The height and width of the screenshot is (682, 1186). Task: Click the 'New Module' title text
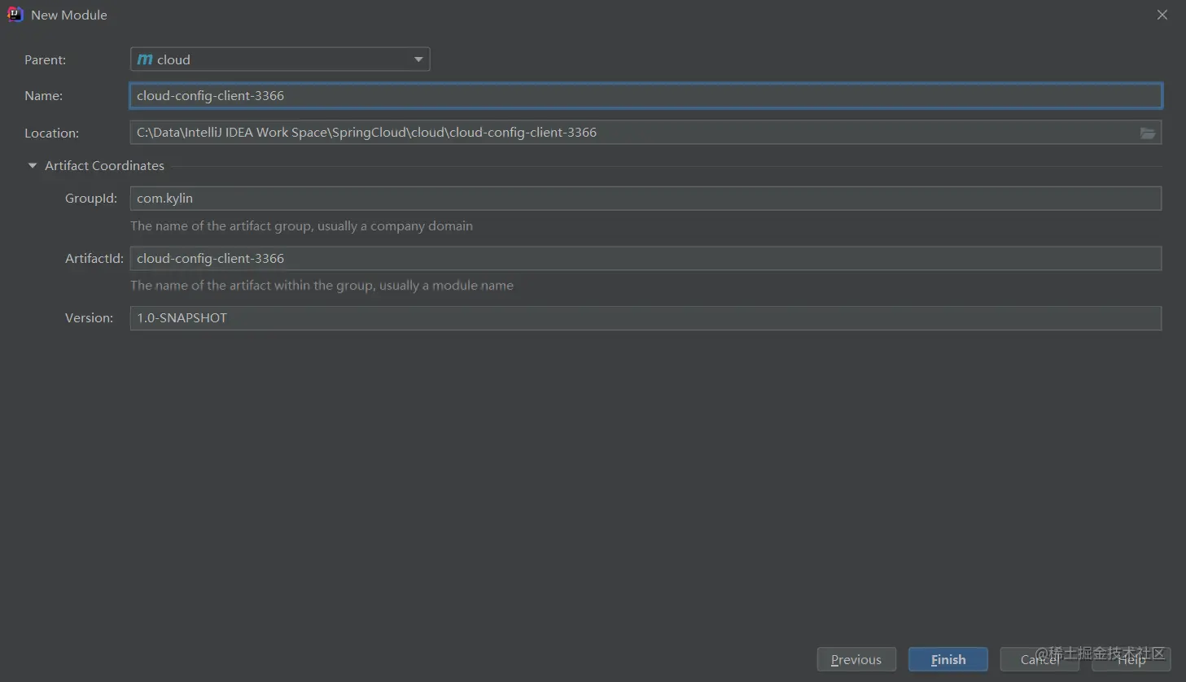coord(69,15)
